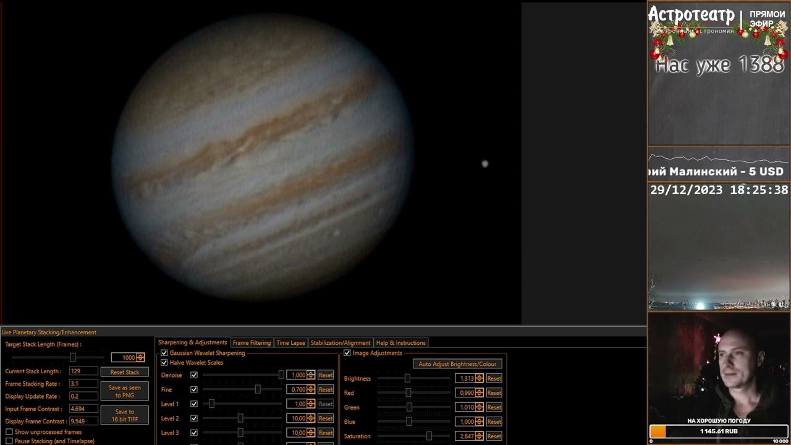Reset the Green channel adjustment
The height and width of the screenshot is (445, 791).
click(494, 407)
